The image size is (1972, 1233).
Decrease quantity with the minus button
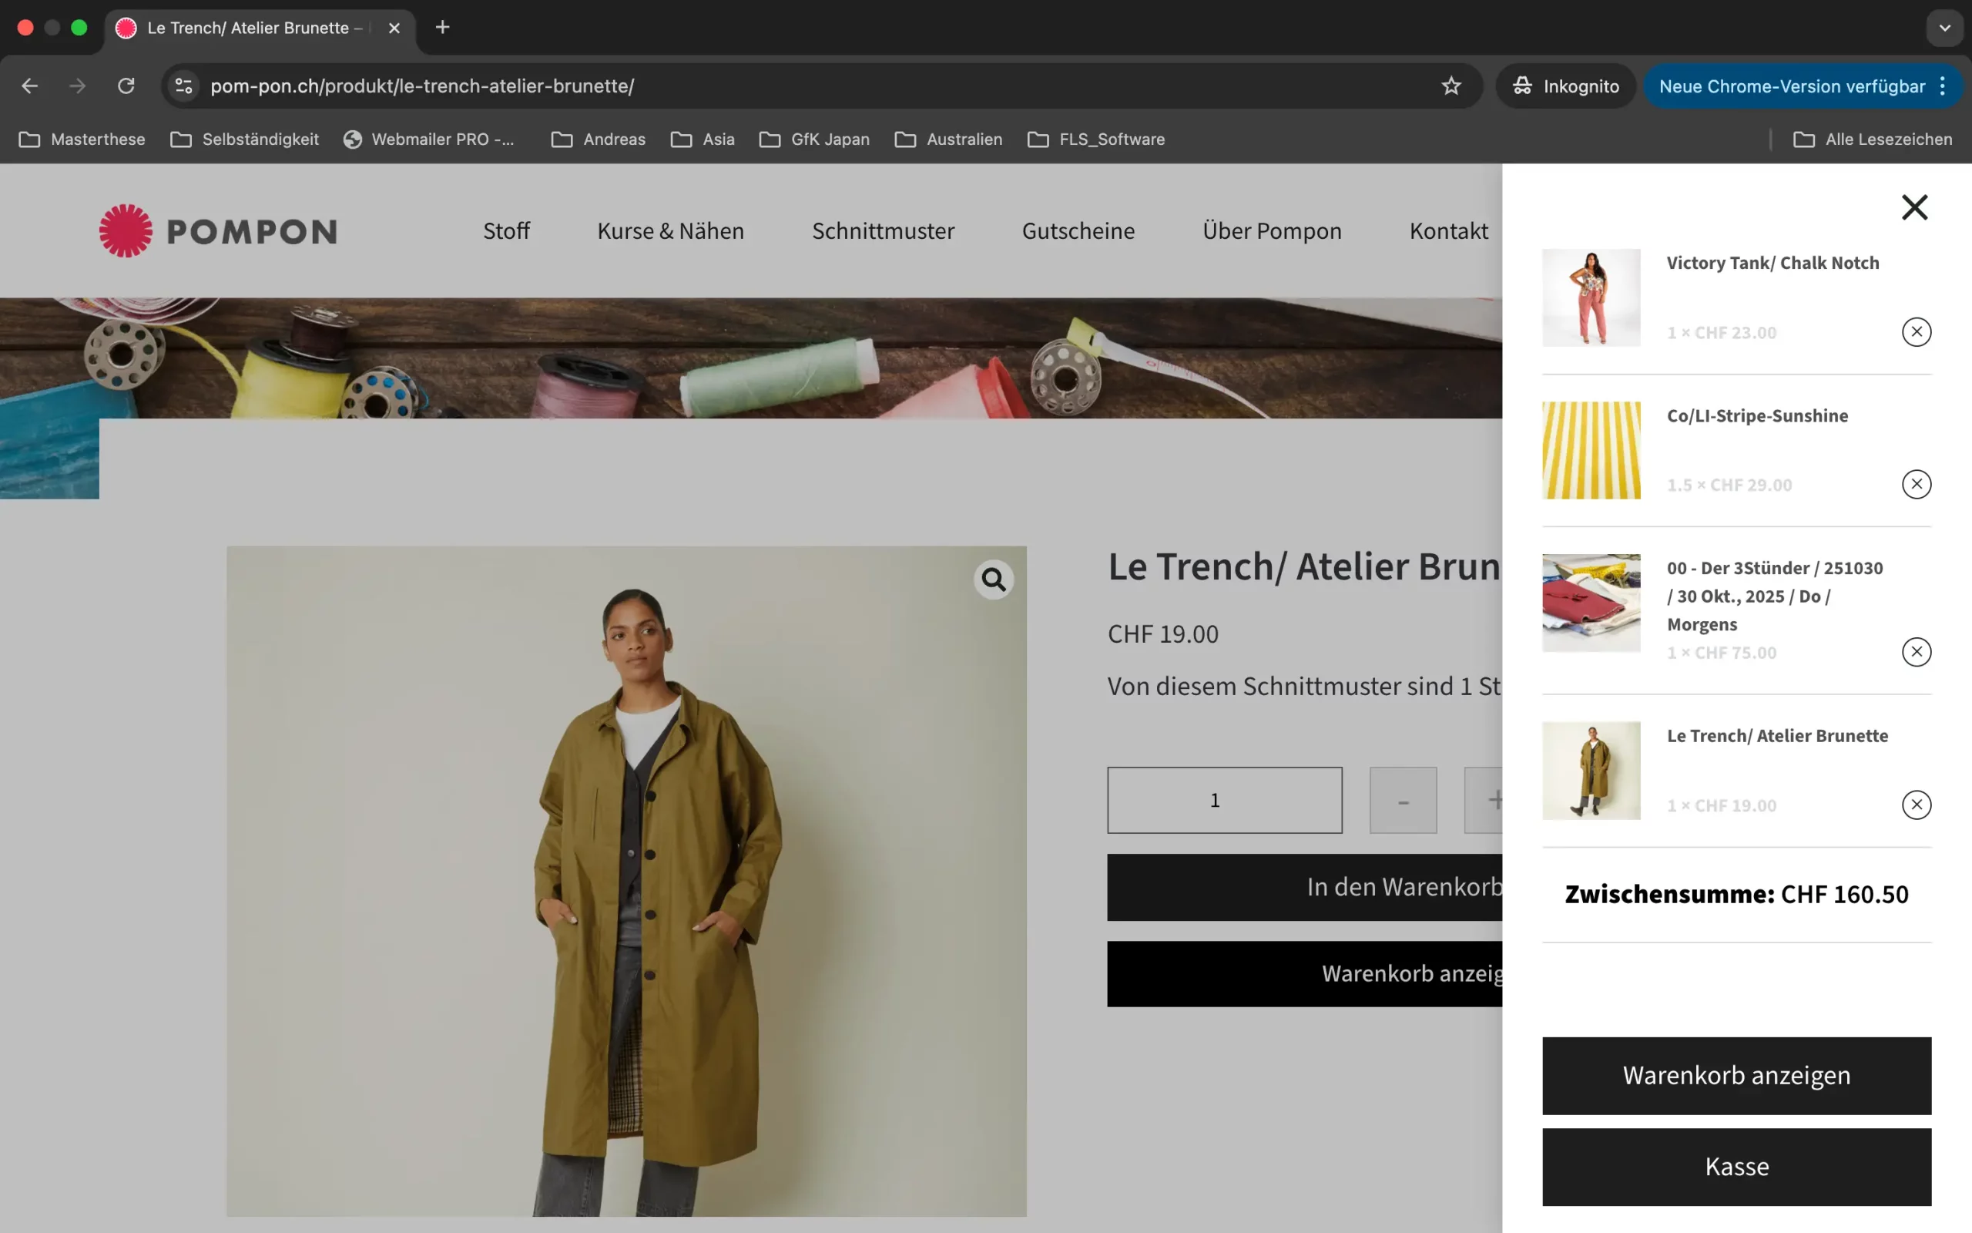(x=1403, y=800)
